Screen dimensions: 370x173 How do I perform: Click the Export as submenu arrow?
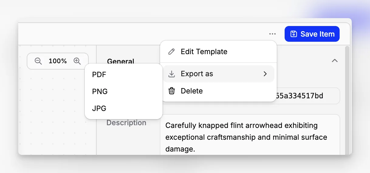coord(265,74)
